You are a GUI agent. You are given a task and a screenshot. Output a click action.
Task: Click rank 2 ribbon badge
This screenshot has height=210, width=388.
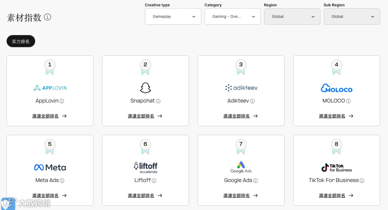pyautogui.click(x=145, y=67)
